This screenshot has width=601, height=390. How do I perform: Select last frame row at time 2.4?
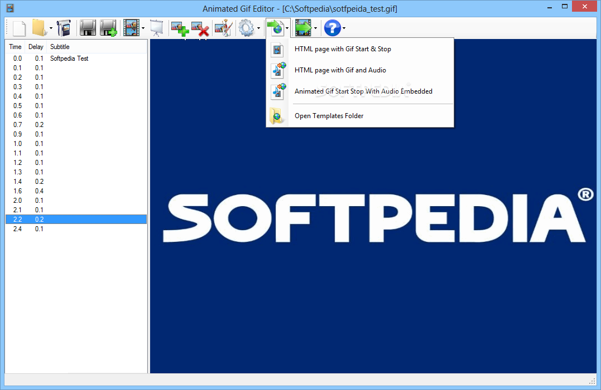pos(76,229)
